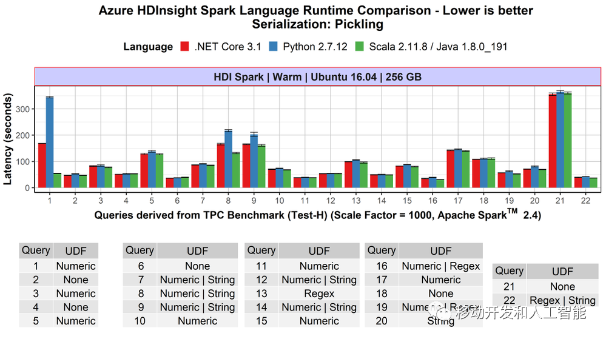Click the 'Query' header above query 16
606x339 pixels.
382,250
